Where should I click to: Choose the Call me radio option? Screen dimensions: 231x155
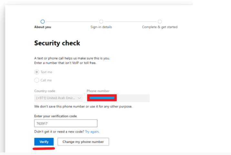click(x=37, y=80)
